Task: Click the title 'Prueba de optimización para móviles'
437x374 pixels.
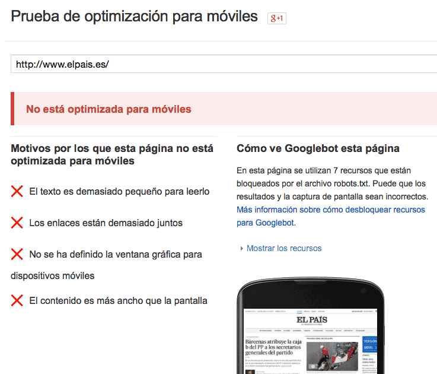Action: pyautogui.click(x=134, y=16)
